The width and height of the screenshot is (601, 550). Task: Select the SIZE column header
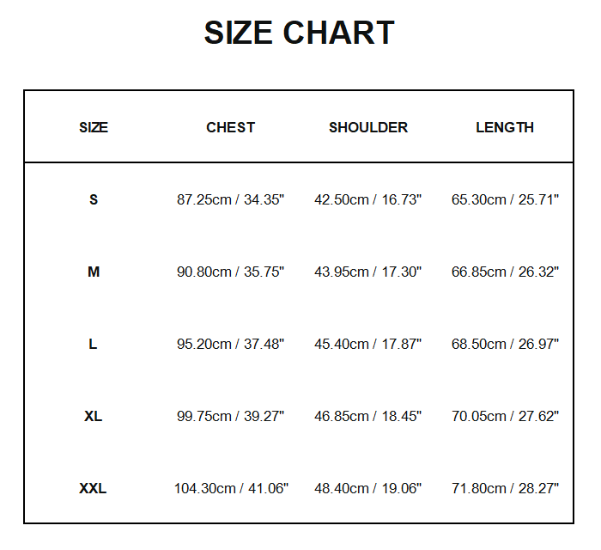pos(94,127)
